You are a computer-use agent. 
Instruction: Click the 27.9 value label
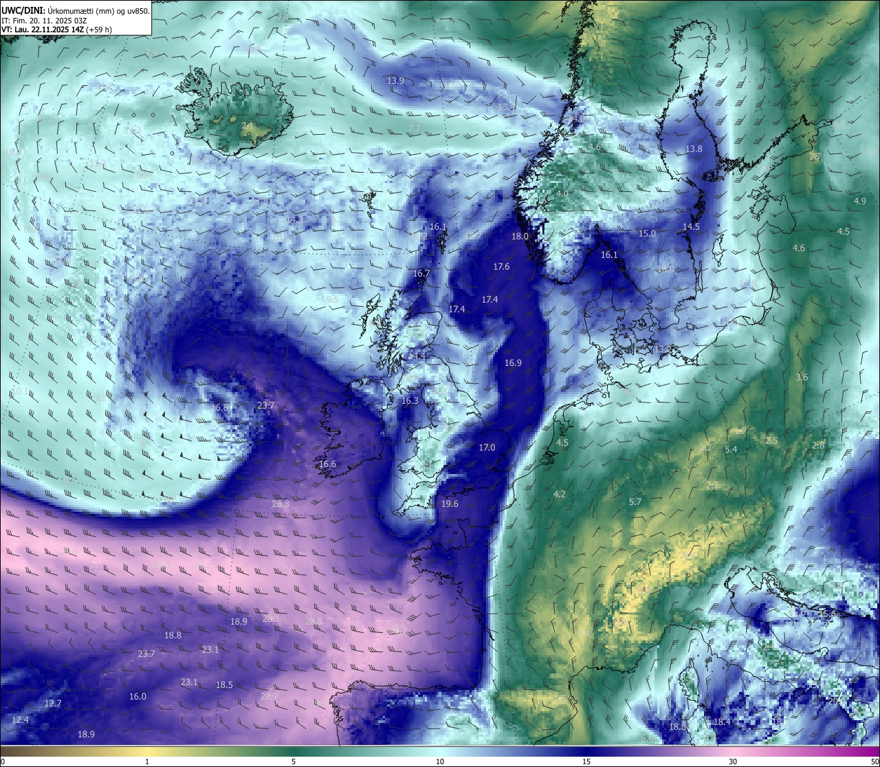pyautogui.click(x=269, y=696)
